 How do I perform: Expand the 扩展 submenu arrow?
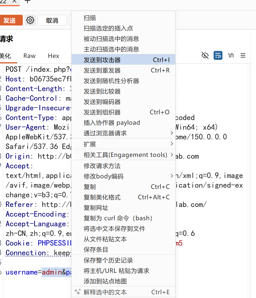tap(171, 144)
